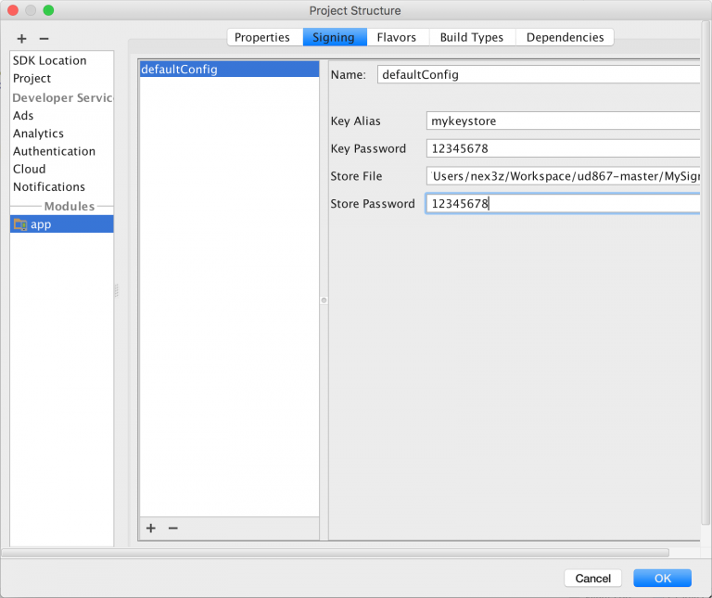Select SDK Location in the sidebar

pos(50,60)
